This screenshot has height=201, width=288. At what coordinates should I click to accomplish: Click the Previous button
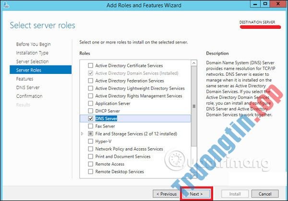click(166, 194)
